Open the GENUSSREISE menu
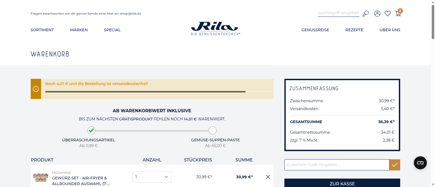 tap(315, 30)
